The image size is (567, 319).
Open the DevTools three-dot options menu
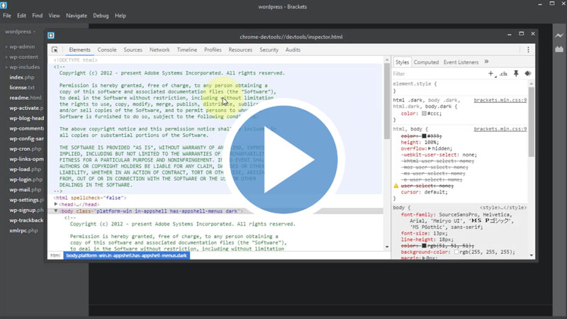tap(528, 50)
